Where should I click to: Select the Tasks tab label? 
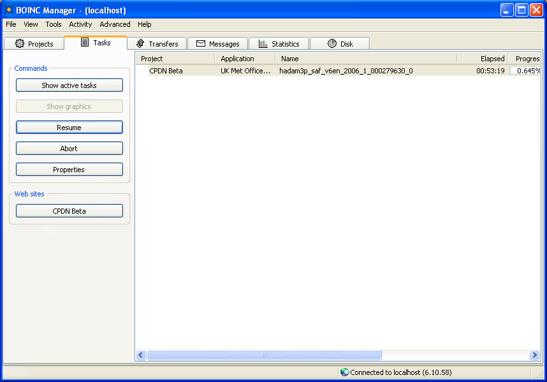tap(101, 43)
